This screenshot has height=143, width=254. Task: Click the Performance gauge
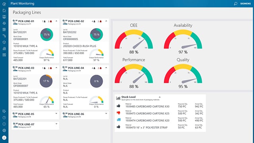click(x=134, y=73)
